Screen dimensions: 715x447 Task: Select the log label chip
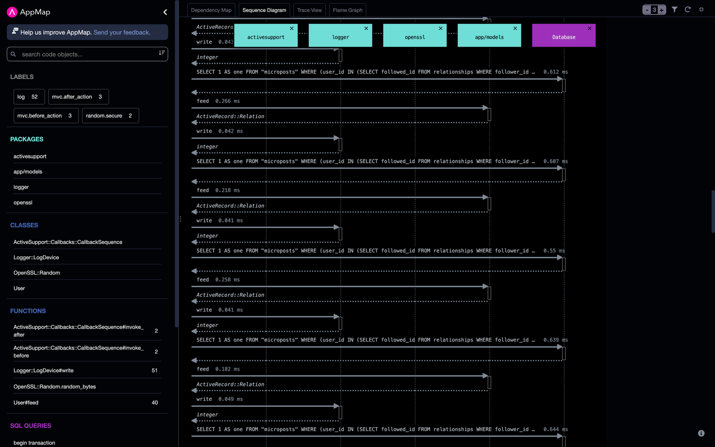click(x=29, y=97)
